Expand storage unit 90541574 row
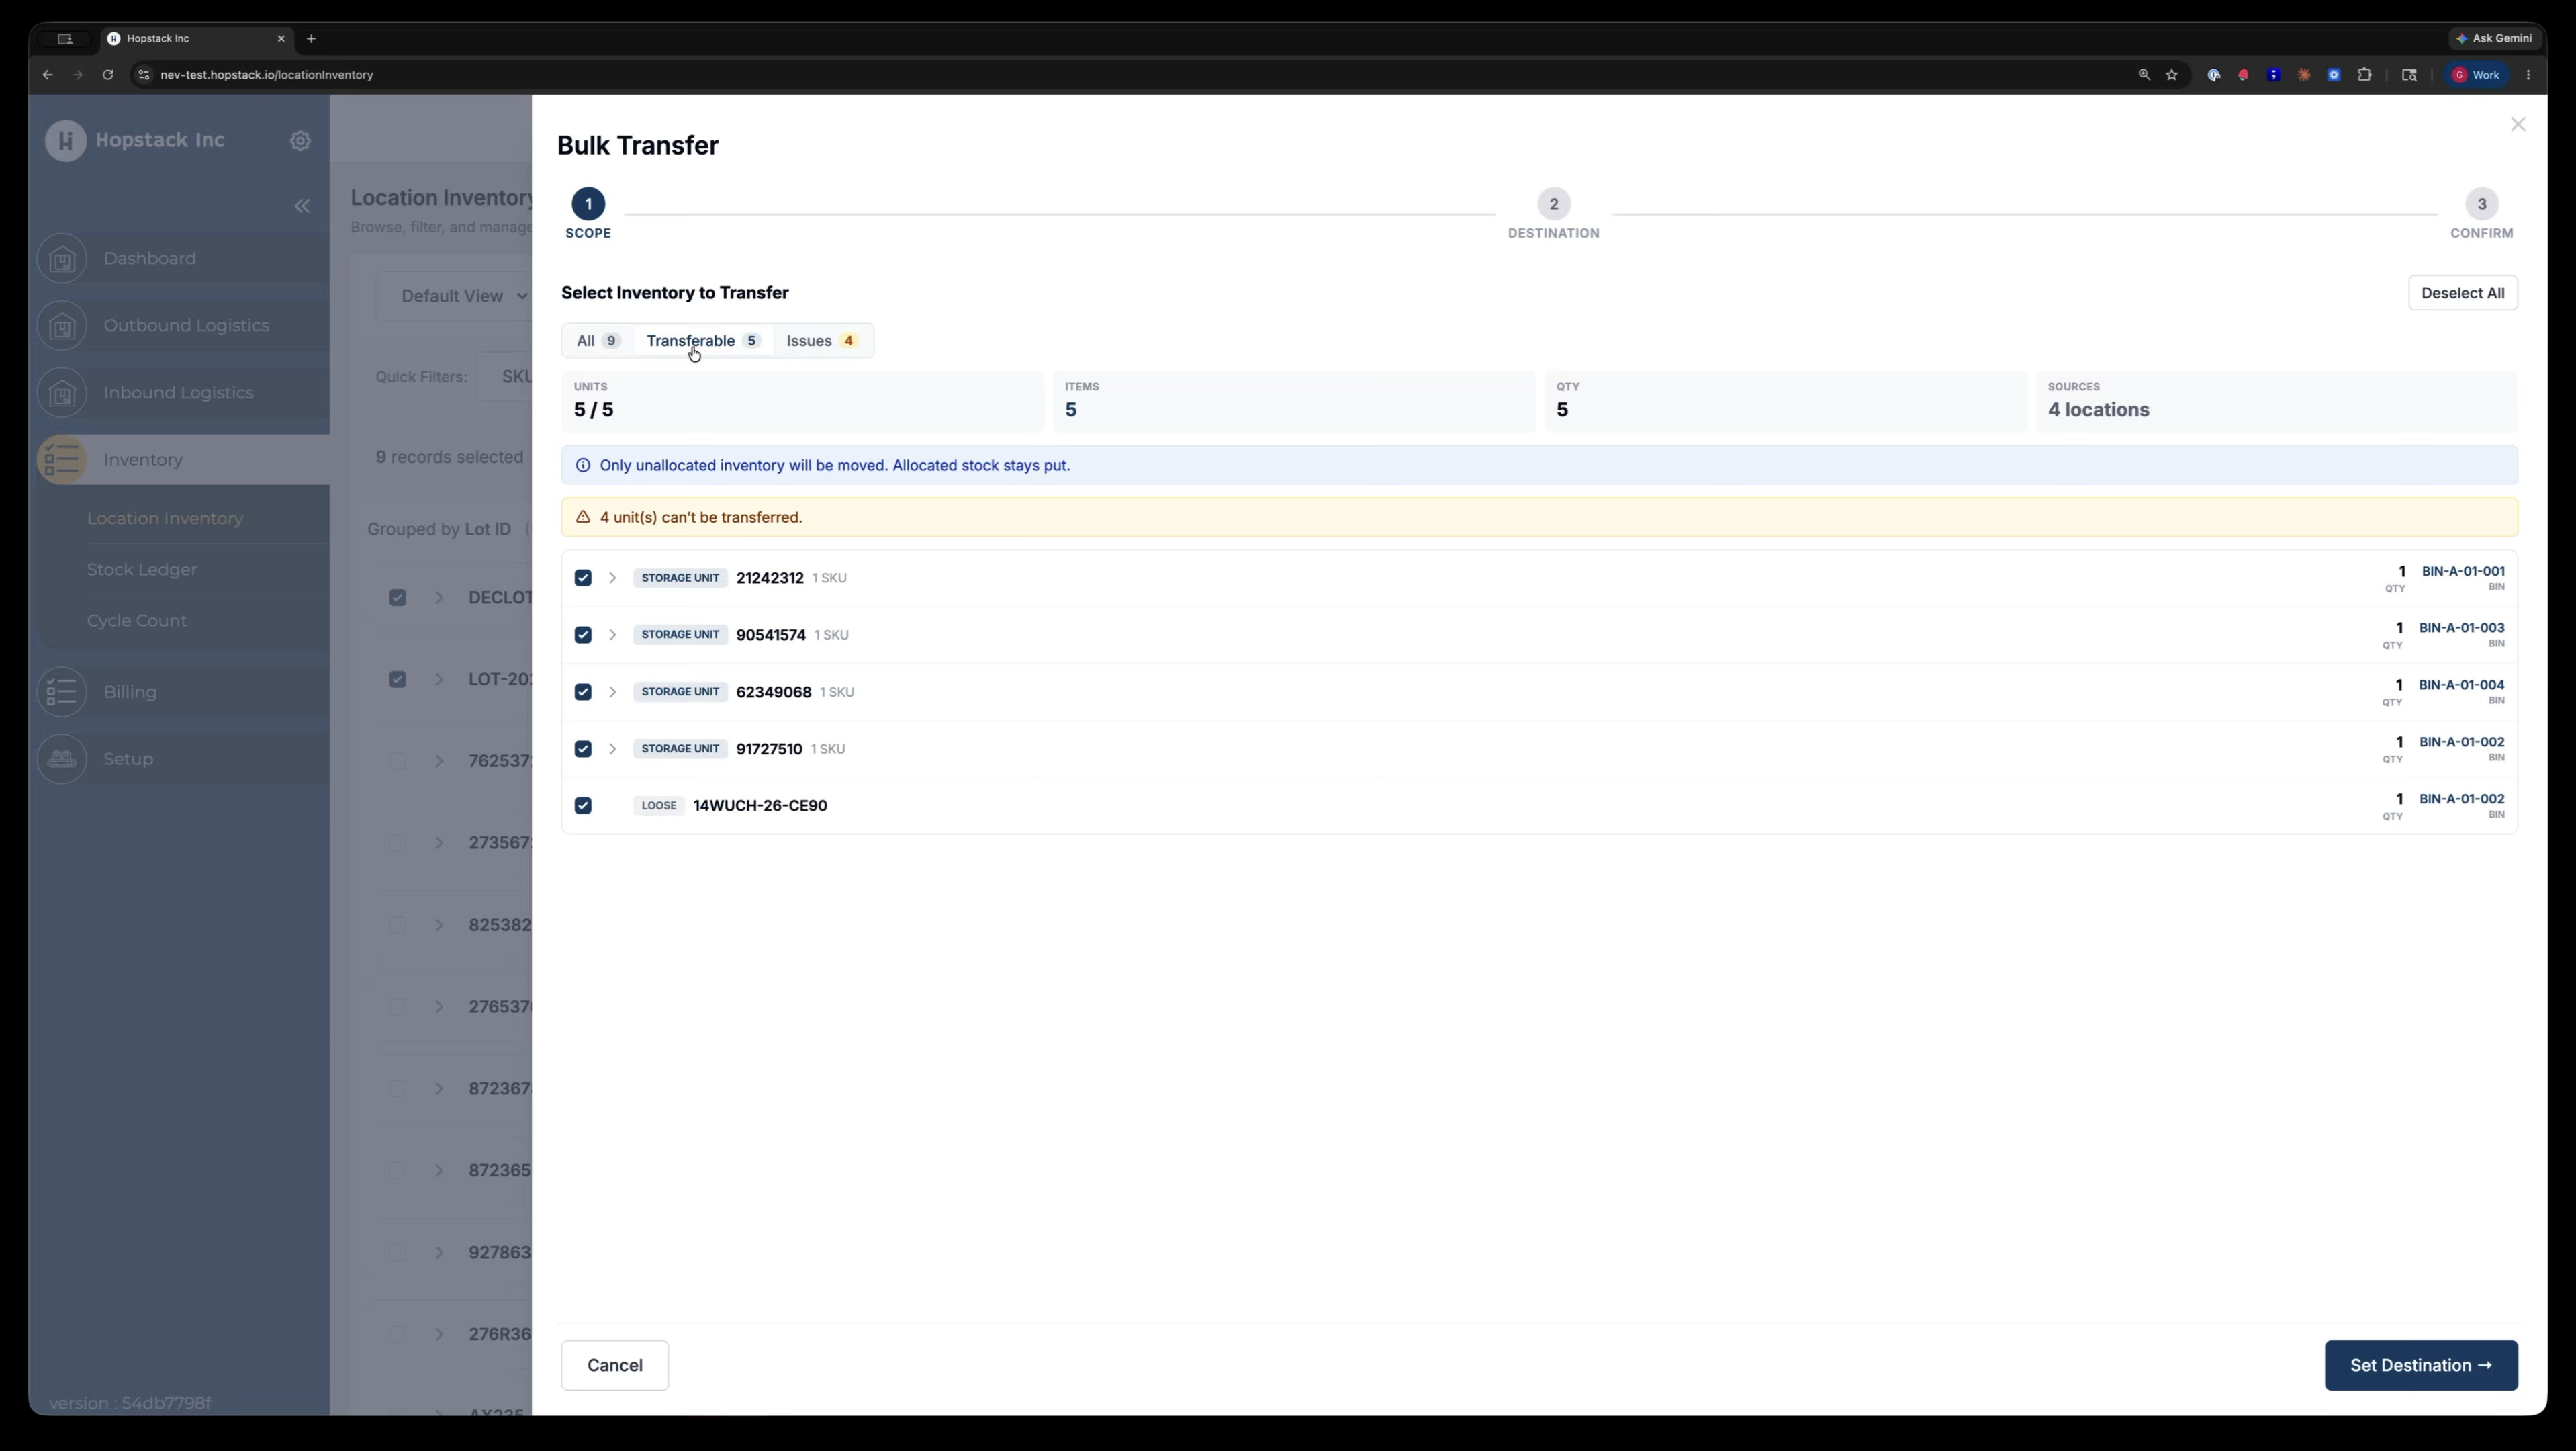Image resolution: width=2576 pixels, height=1451 pixels. pyautogui.click(x=612, y=635)
